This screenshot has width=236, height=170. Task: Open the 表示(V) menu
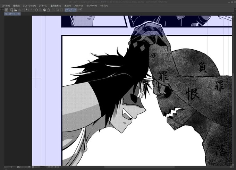coord(68,6)
